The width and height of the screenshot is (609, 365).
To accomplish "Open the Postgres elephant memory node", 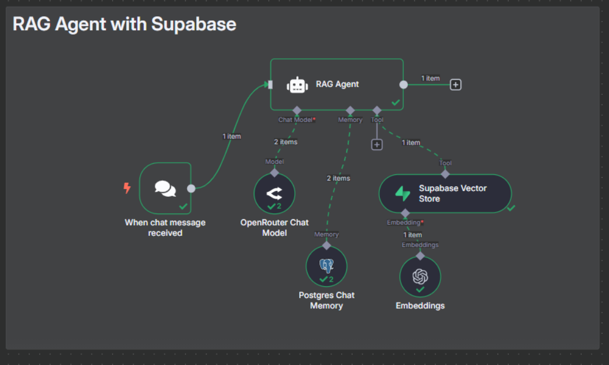I will [x=326, y=266].
